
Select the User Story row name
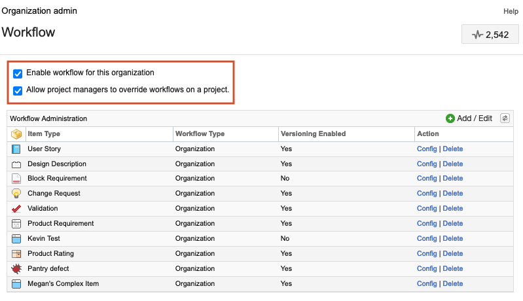[x=44, y=149]
